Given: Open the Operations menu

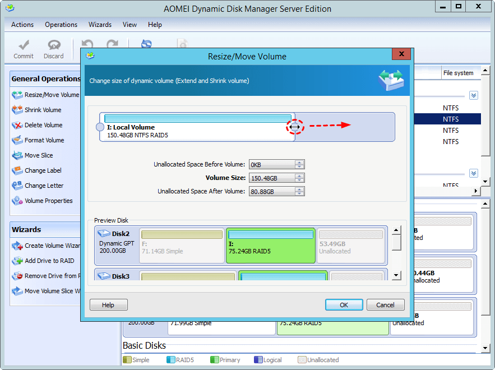Looking at the screenshot, I should pos(61,25).
